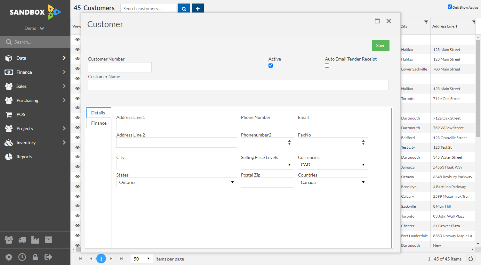Click the Data cube icon in sidebar
Viewport: 481px width, 265px height.
tap(9, 58)
